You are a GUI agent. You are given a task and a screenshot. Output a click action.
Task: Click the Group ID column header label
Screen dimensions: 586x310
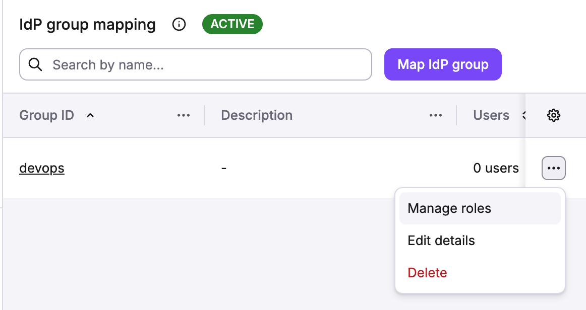(46, 115)
